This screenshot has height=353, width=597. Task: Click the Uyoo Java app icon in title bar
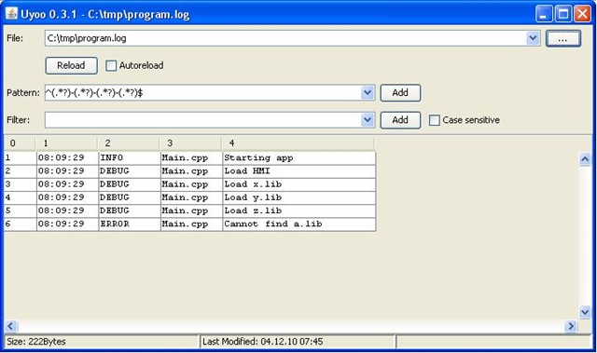point(11,14)
